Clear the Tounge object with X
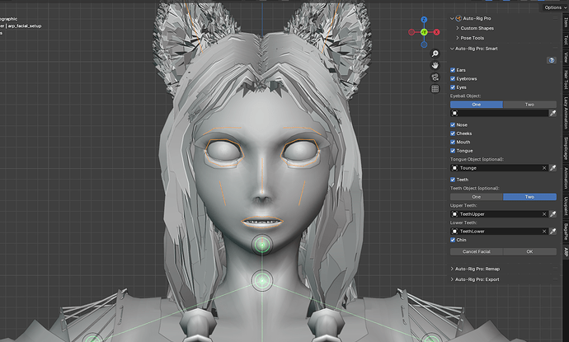This screenshot has width=569, height=342. [544, 168]
